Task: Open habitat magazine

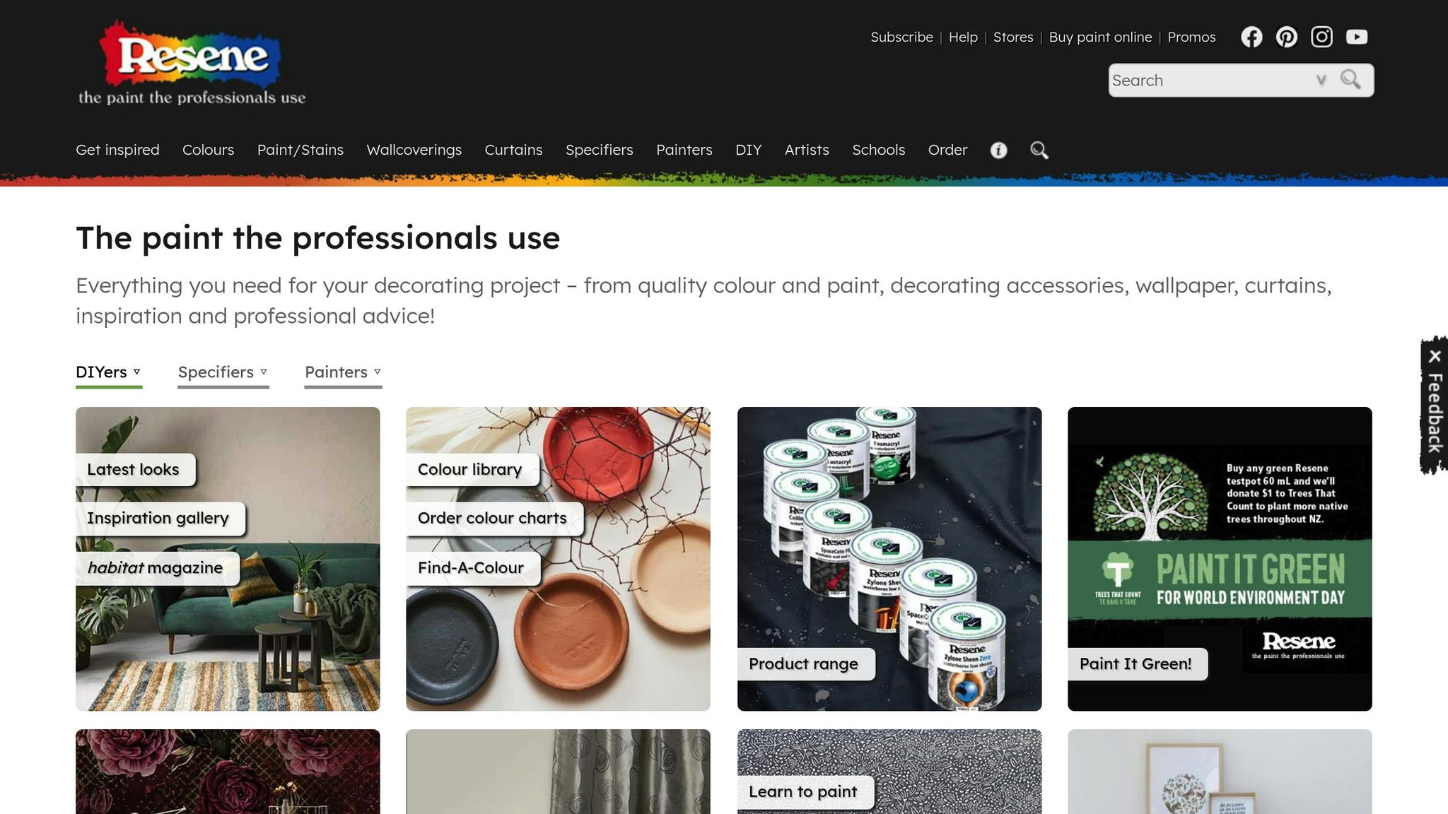Action: tap(157, 568)
